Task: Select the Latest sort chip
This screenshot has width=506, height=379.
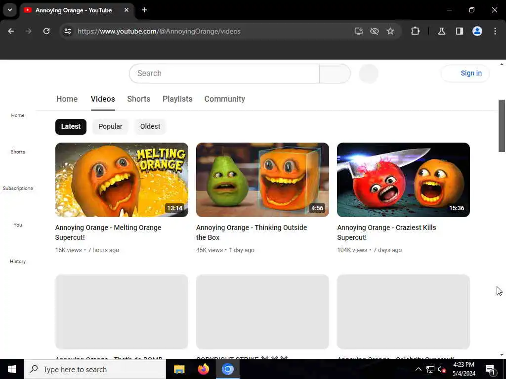Action: (x=71, y=126)
